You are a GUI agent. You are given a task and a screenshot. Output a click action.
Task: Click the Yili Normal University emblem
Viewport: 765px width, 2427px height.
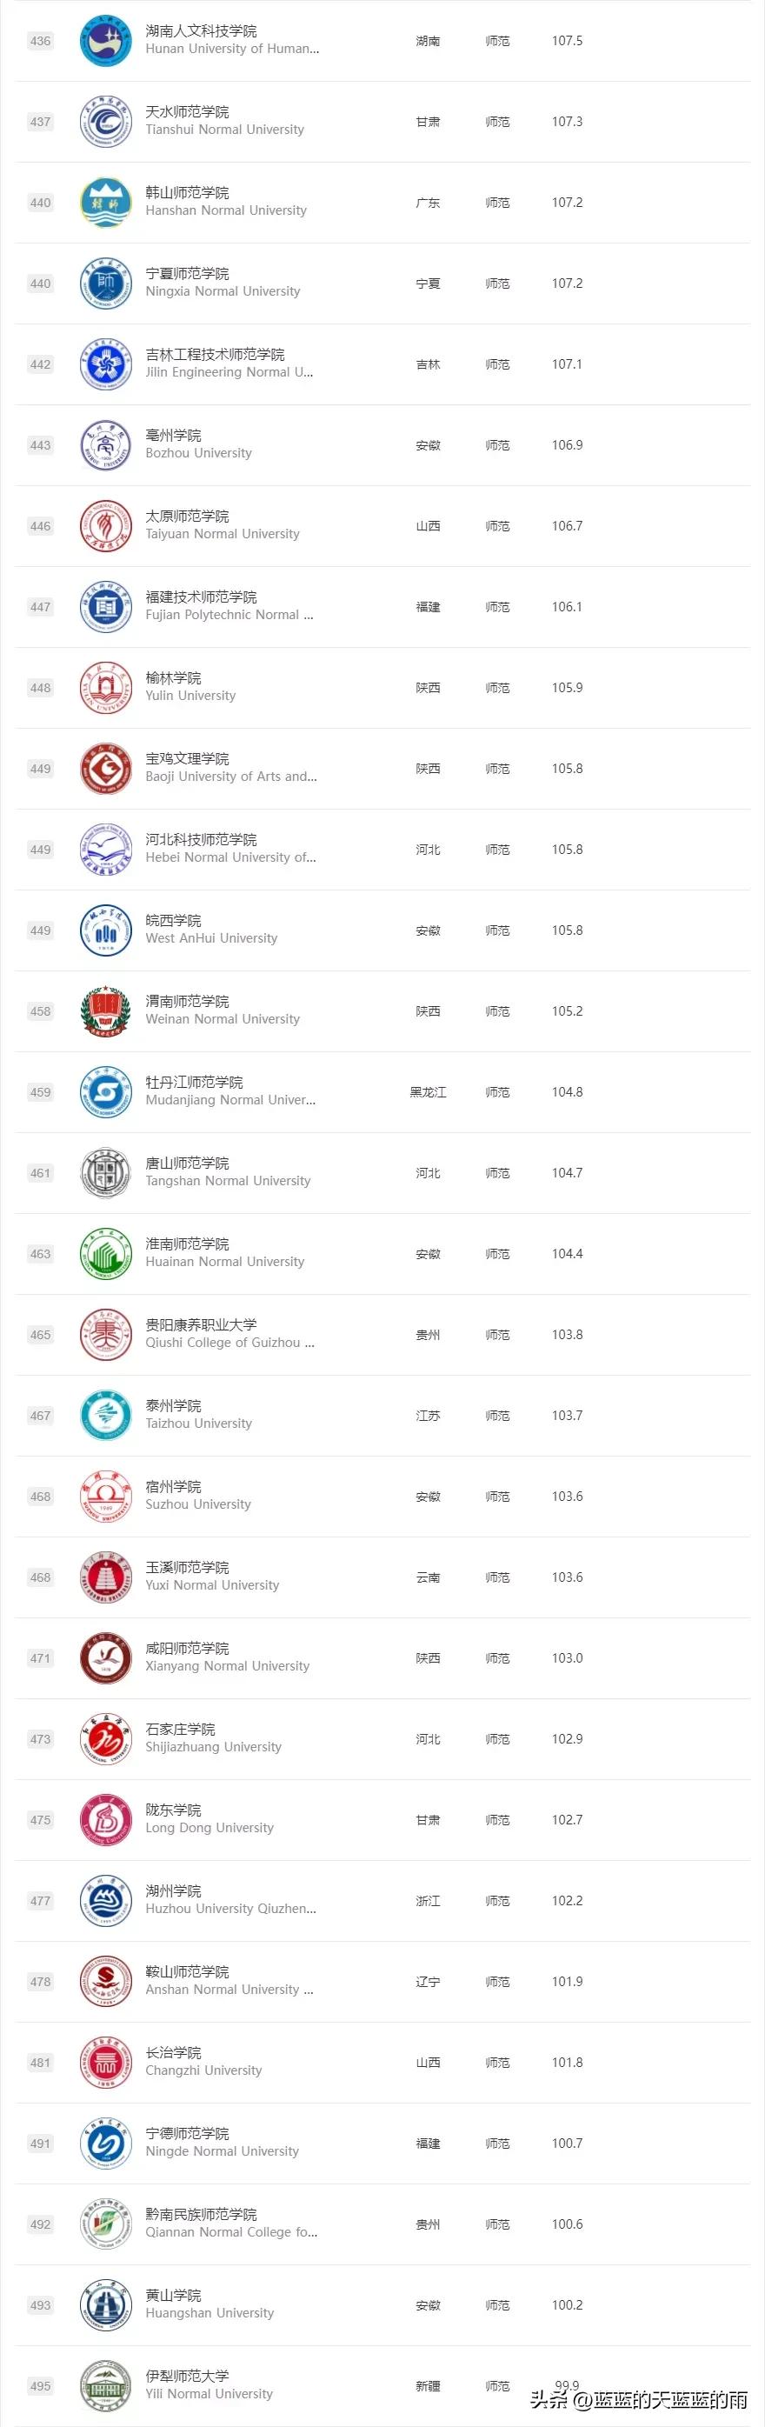(105, 2385)
